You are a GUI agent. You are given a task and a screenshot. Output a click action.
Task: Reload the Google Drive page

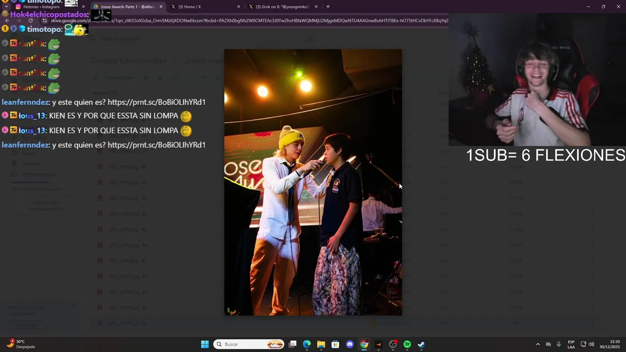[x=30, y=21]
